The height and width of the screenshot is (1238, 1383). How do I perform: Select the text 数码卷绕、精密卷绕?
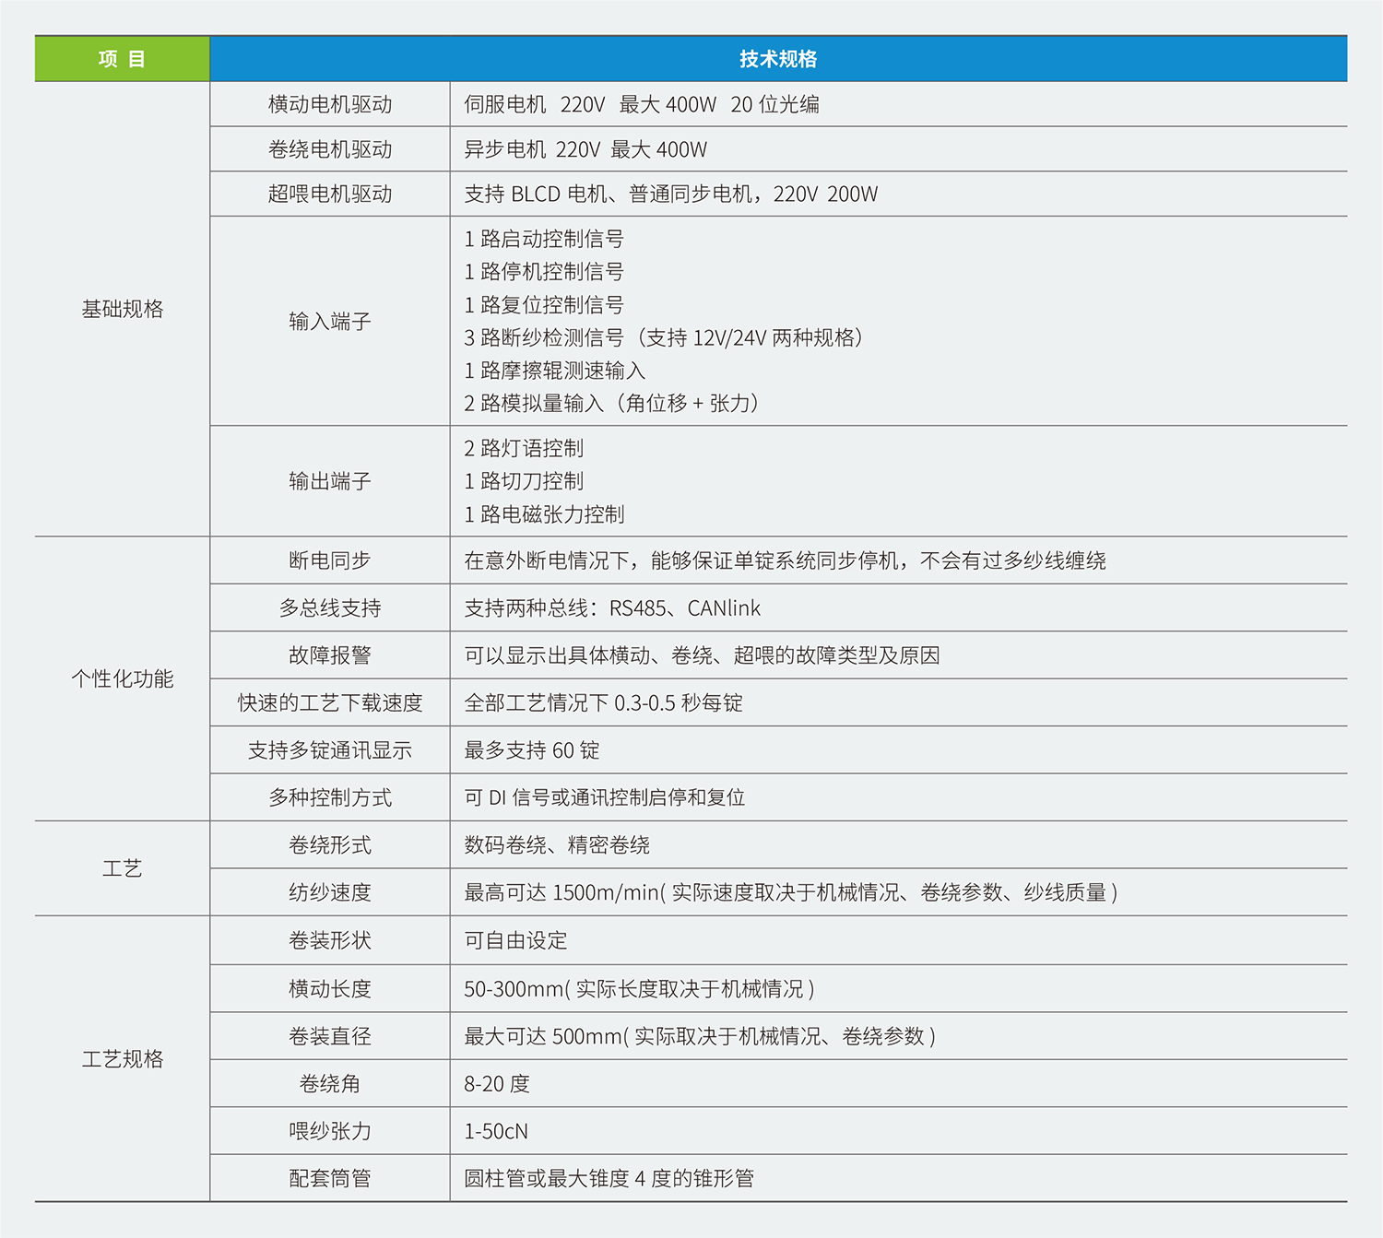pos(556,845)
